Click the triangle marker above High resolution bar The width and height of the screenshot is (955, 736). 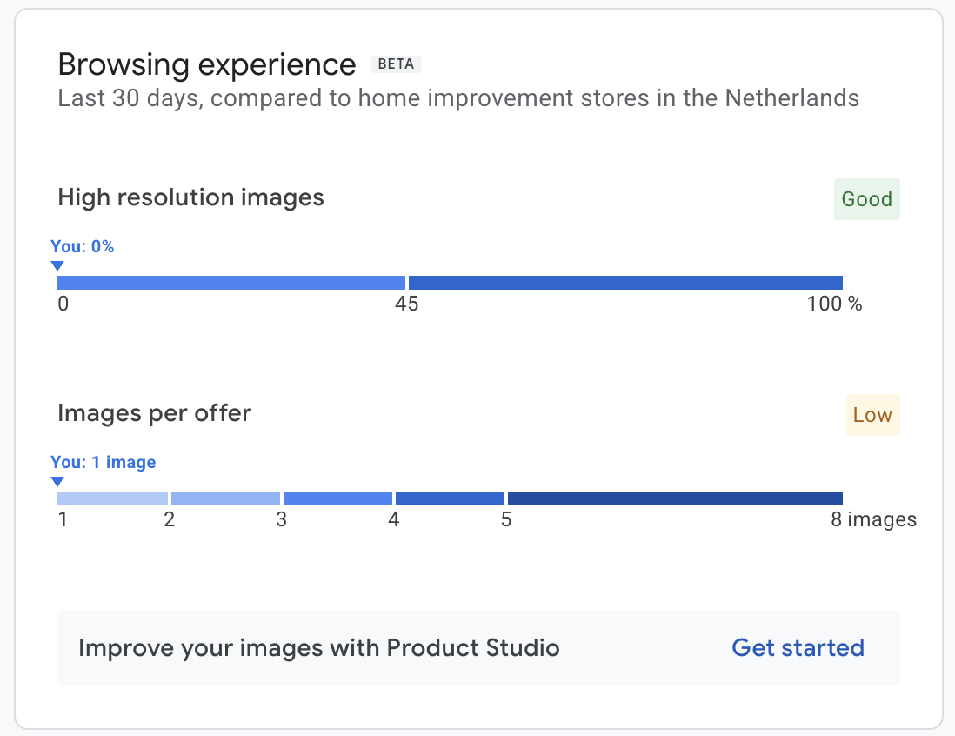[x=57, y=265]
